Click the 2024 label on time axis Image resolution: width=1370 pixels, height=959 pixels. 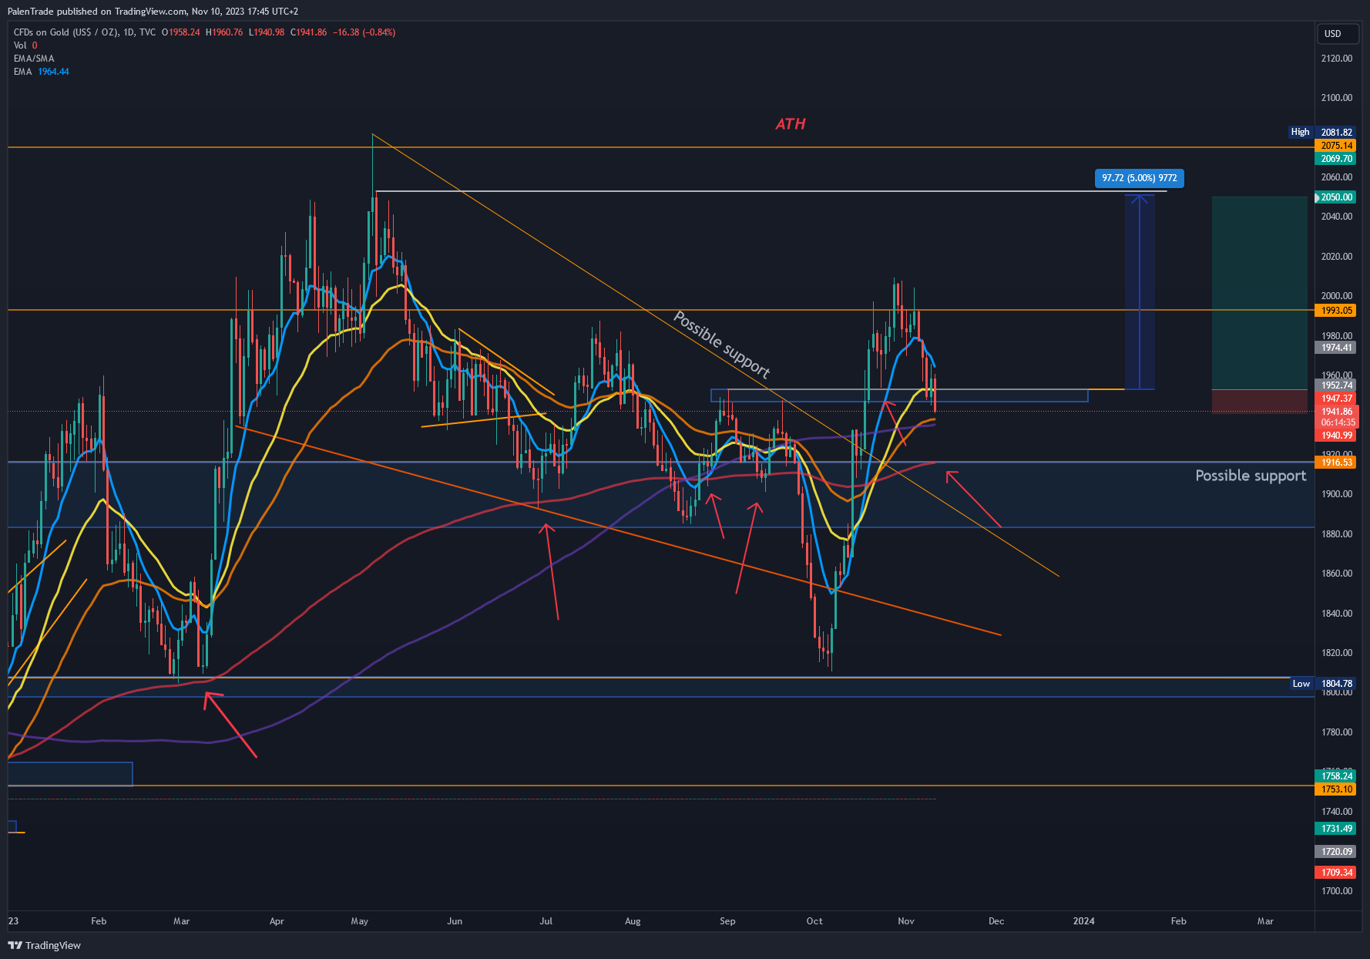click(1083, 921)
